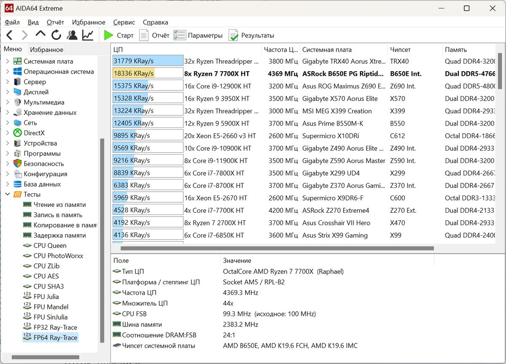This screenshot has height=364, width=506.
Task: Expand the Хранение данных tree node
Action: pos(7,112)
